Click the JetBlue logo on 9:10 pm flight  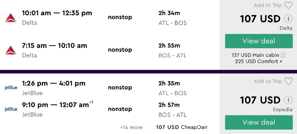click(x=11, y=109)
